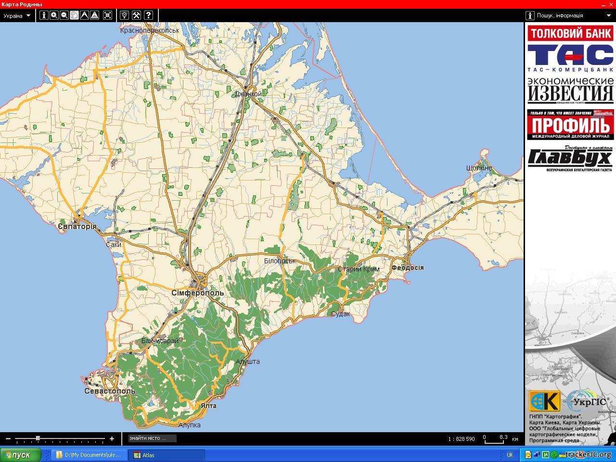Image resolution: width=616 pixels, height=462 pixels.
Task: Open the question mark help icon
Action: 148,15
